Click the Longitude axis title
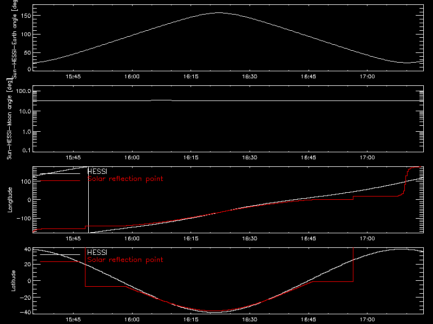This screenshot has width=433, height=324. (x=10, y=200)
